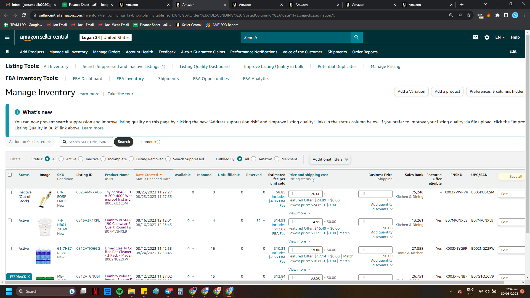The width and height of the screenshot is (530, 298).
Task: Open the browser extensions puzzle icon
Action: (x=497, y=15)
